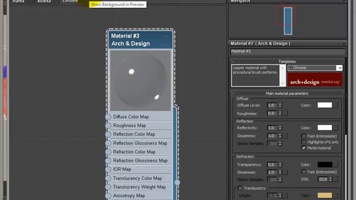
Task: Click the Anisotropy Map input socket
Action: pyautogui.click(x=108, y=196)
